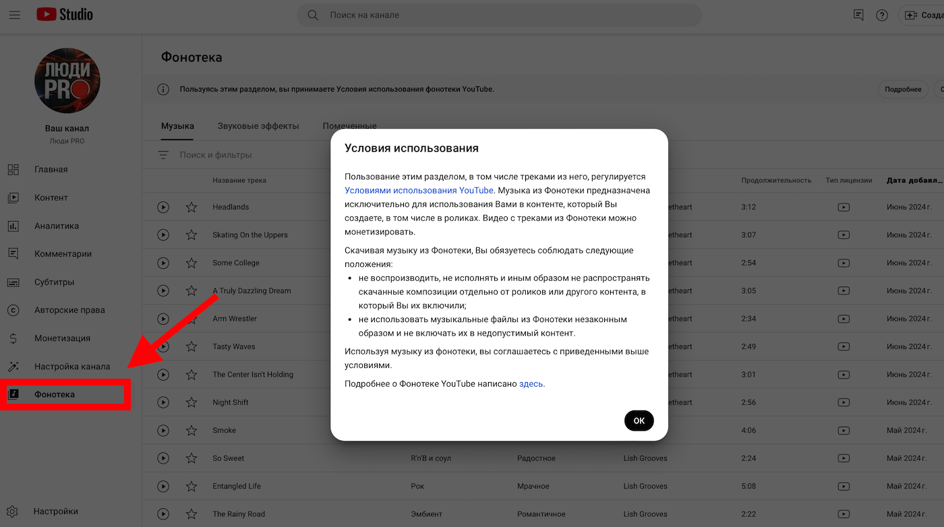This screenshot has height=527, width=944.
Task: Star the Headlands track
Action: pyautogui.click(x=191, y=207)
